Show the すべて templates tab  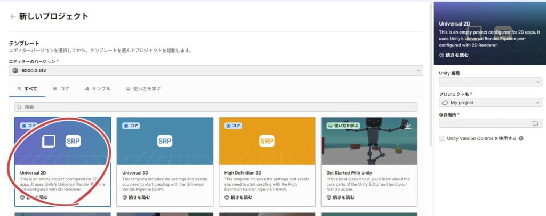pos(27,88)
